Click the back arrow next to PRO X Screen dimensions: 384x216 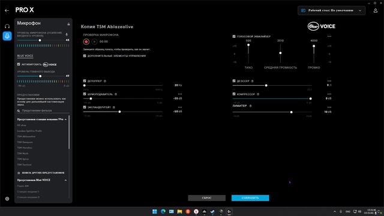pyautogui.click(x=7, y=10)
